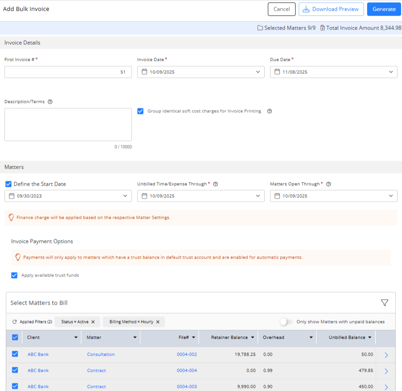
Task: Expand the Due Date picker
Action: click(x=390, y=72)
